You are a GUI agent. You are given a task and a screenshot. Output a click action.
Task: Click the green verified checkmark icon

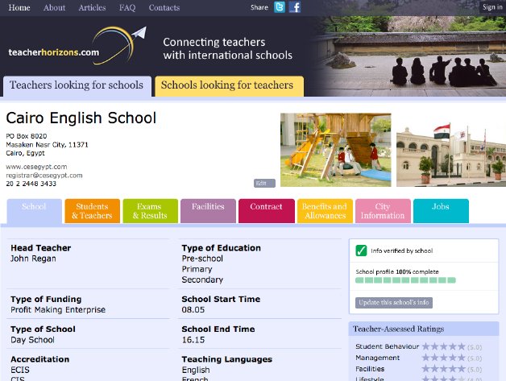point(361,251)
